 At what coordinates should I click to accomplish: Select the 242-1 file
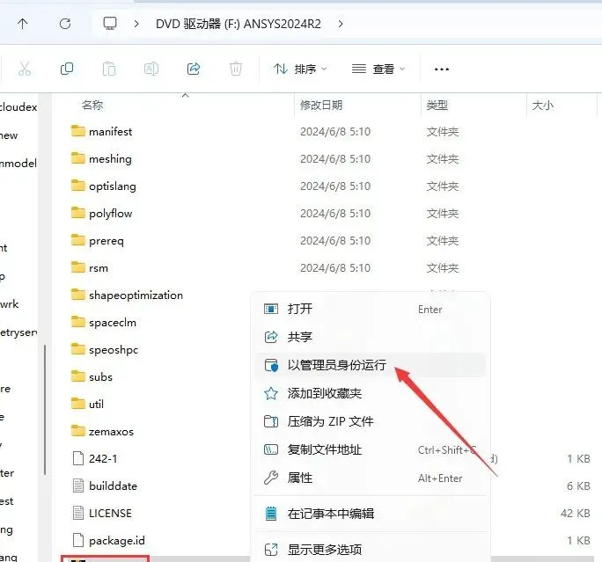coord(95,458)
